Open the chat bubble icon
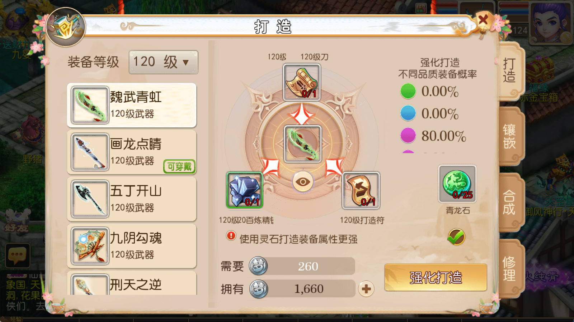This screenshot has width=574, height=322. point(17,255)
